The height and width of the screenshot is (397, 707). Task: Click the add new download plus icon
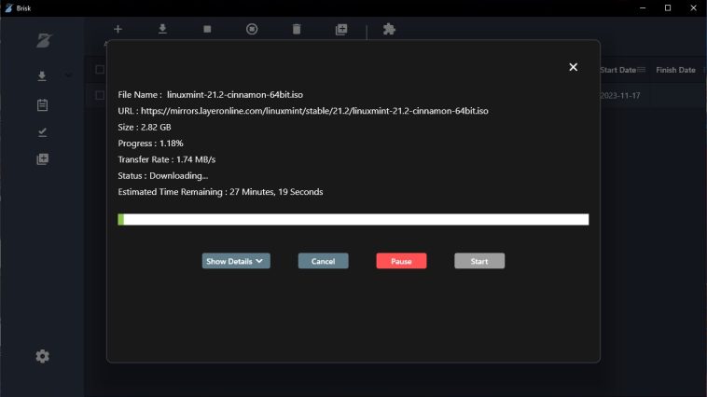(118, 29)
